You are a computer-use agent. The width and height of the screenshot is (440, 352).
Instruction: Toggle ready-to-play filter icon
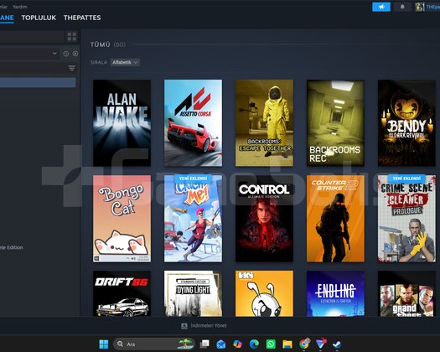click(x=75, y=54)
